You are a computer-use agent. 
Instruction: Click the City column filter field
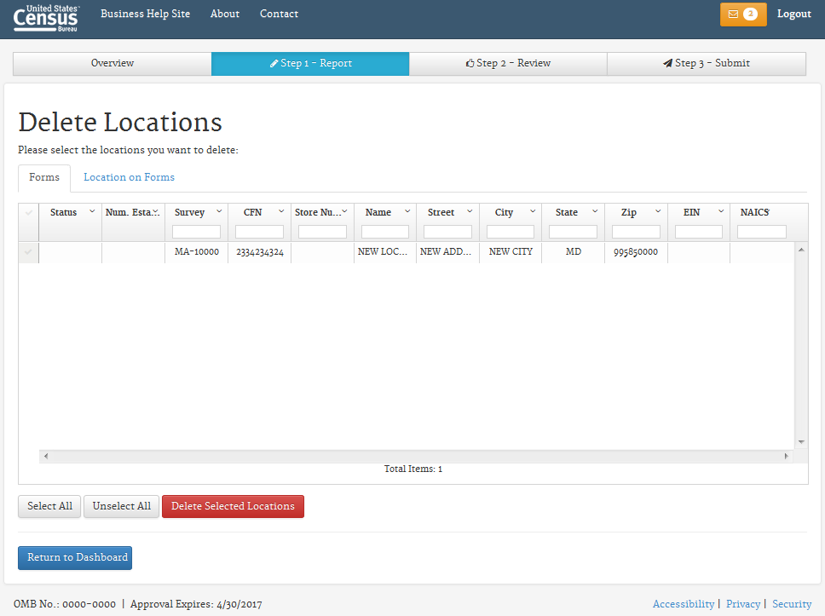point(511,232)
